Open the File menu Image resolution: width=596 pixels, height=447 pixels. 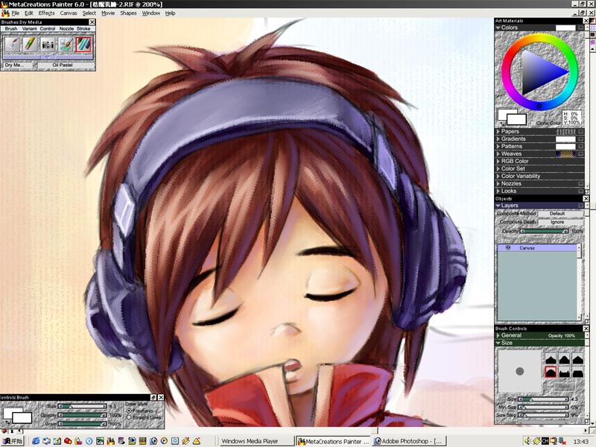[15, 13]
